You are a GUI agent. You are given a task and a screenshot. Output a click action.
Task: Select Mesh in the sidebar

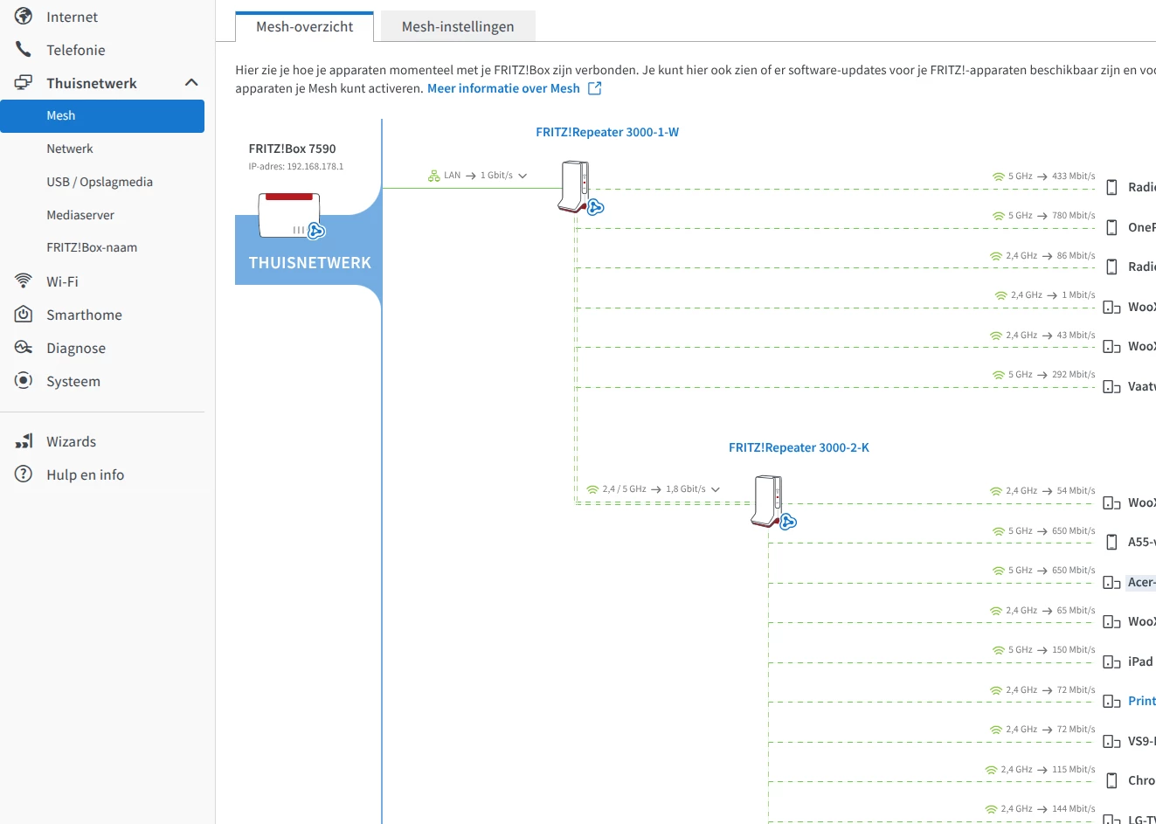click(x=102, y=115)
